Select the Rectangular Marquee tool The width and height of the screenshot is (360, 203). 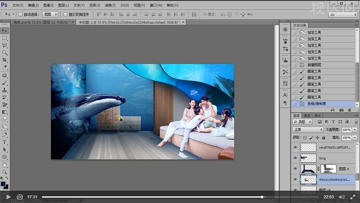pos(4,38)
